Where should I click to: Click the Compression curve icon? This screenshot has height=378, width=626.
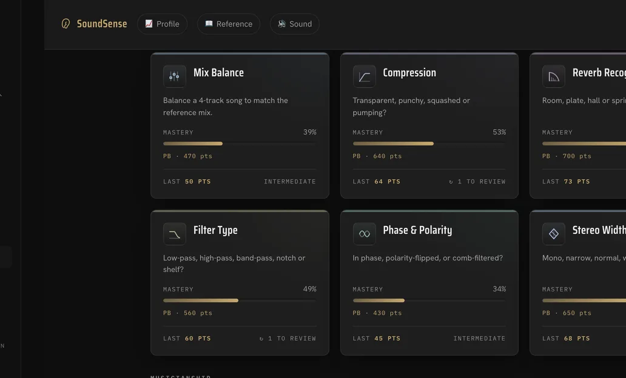[x=364, y=76]
